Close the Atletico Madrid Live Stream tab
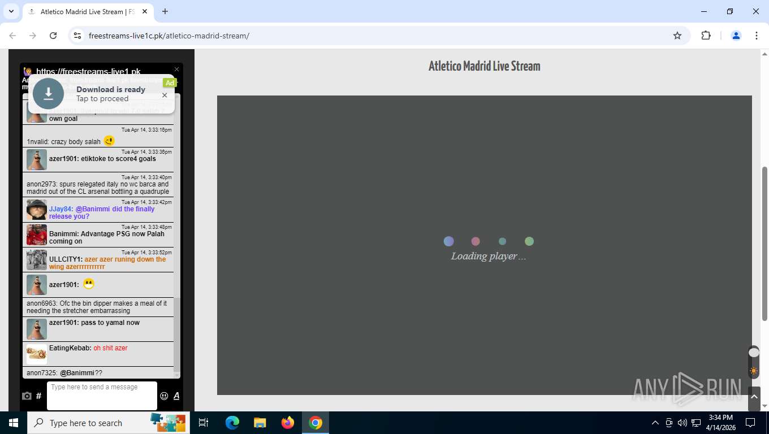This screenshot has width=769, height=434. pos(145,11)
